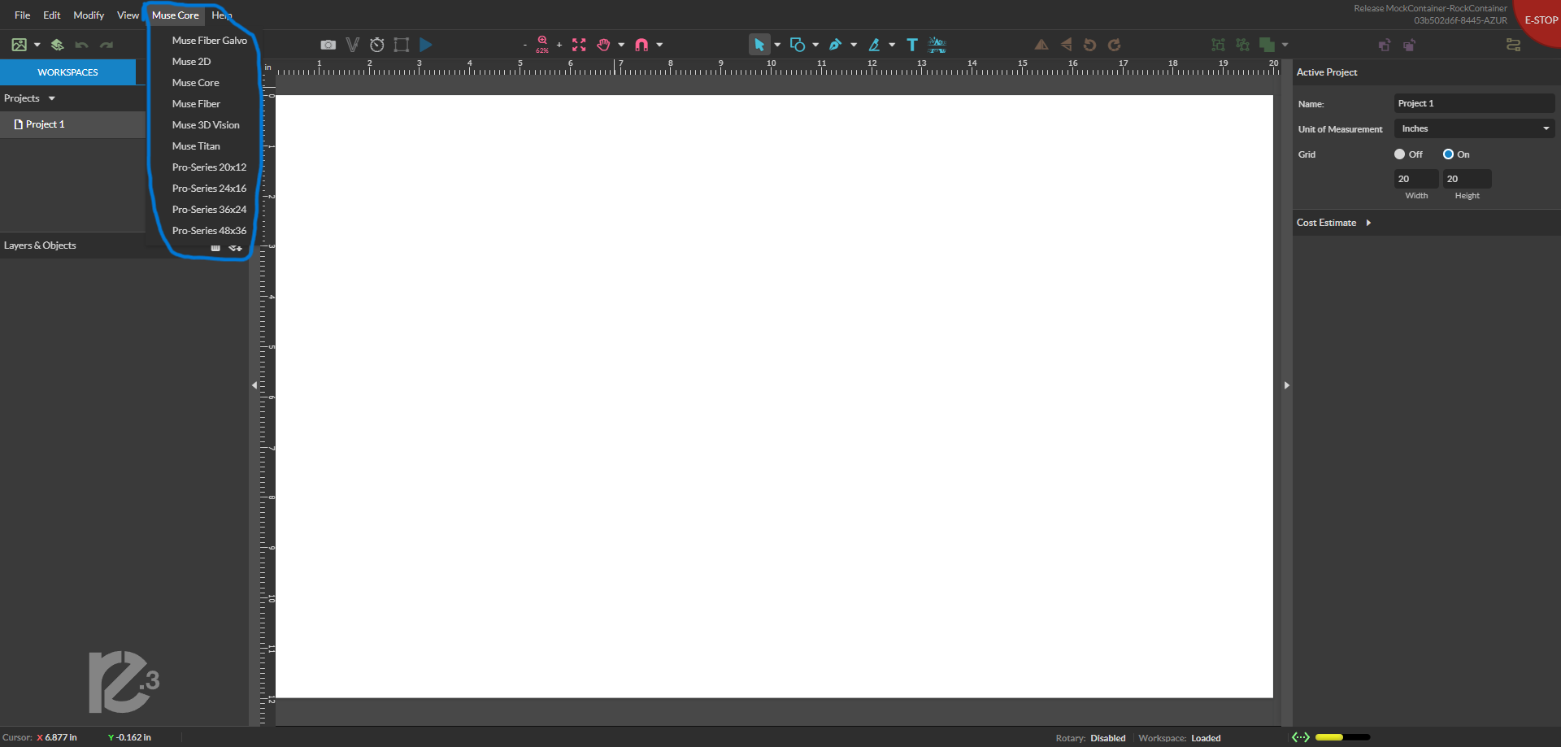Click the redo arrow icon
Image resolution: width=1561 pixels, height=747 pixels.
click(x=107, y=45)
